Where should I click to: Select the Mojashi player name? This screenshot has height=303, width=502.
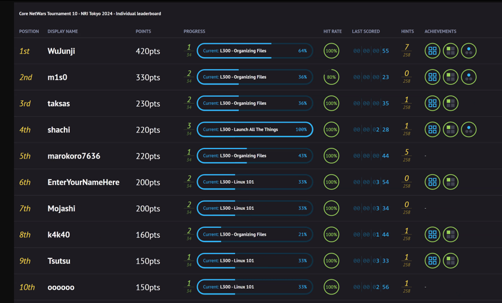coord(61,209)
